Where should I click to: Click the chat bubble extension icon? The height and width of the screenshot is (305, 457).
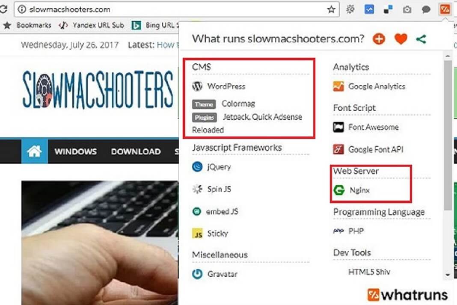[426, 9]
